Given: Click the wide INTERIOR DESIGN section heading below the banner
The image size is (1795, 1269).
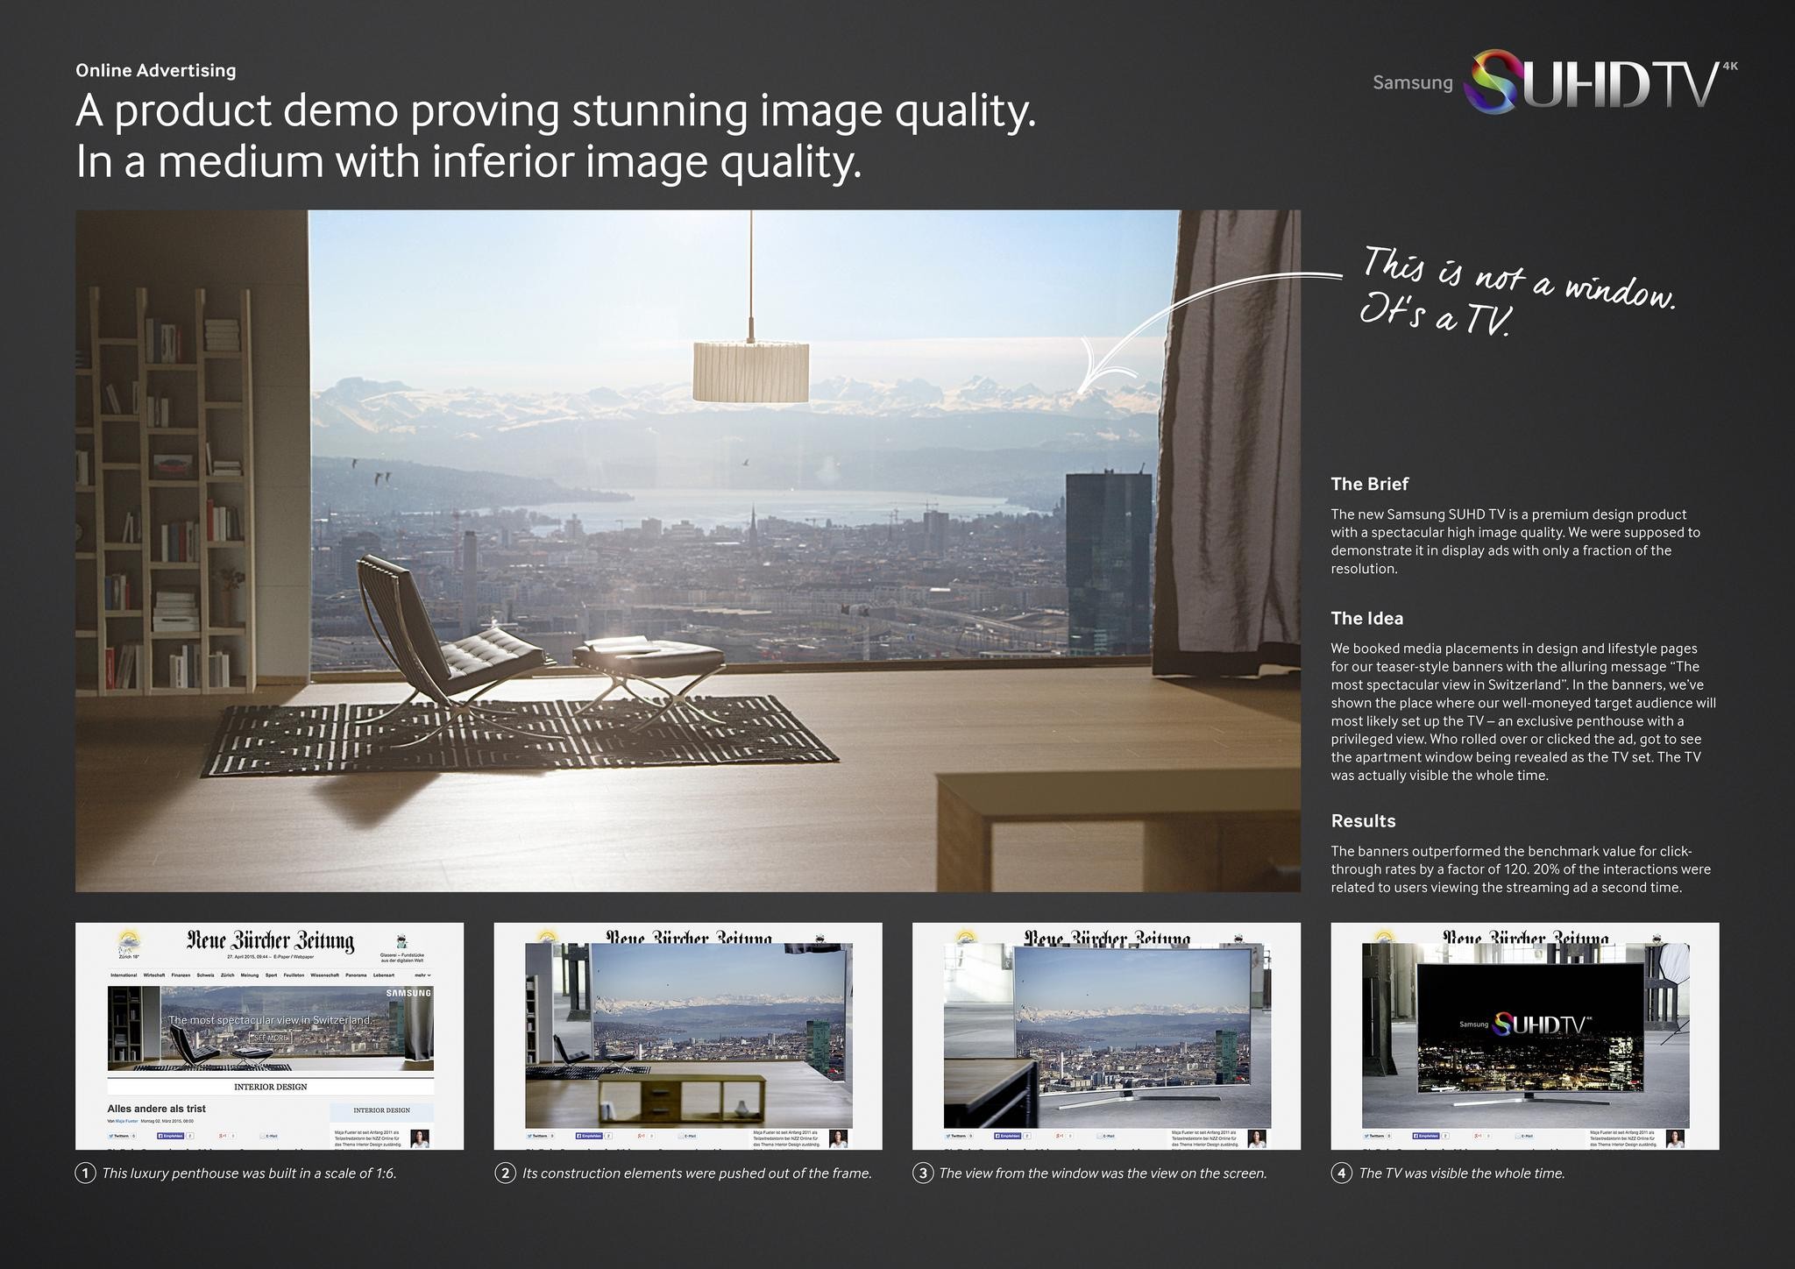Looking at the screenshot, I should pos(271,1087).
